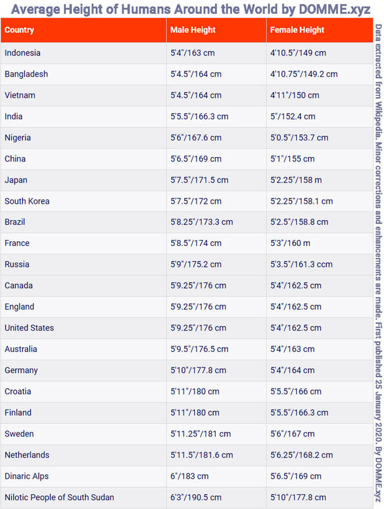
Task: Select the United States row label
Action: click(x=29, y=328)
